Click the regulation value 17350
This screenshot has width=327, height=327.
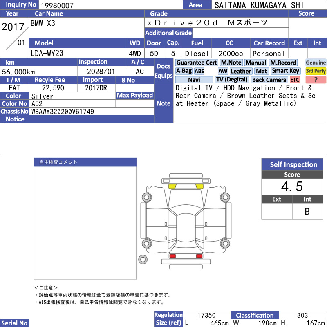[x=206, y=315]
